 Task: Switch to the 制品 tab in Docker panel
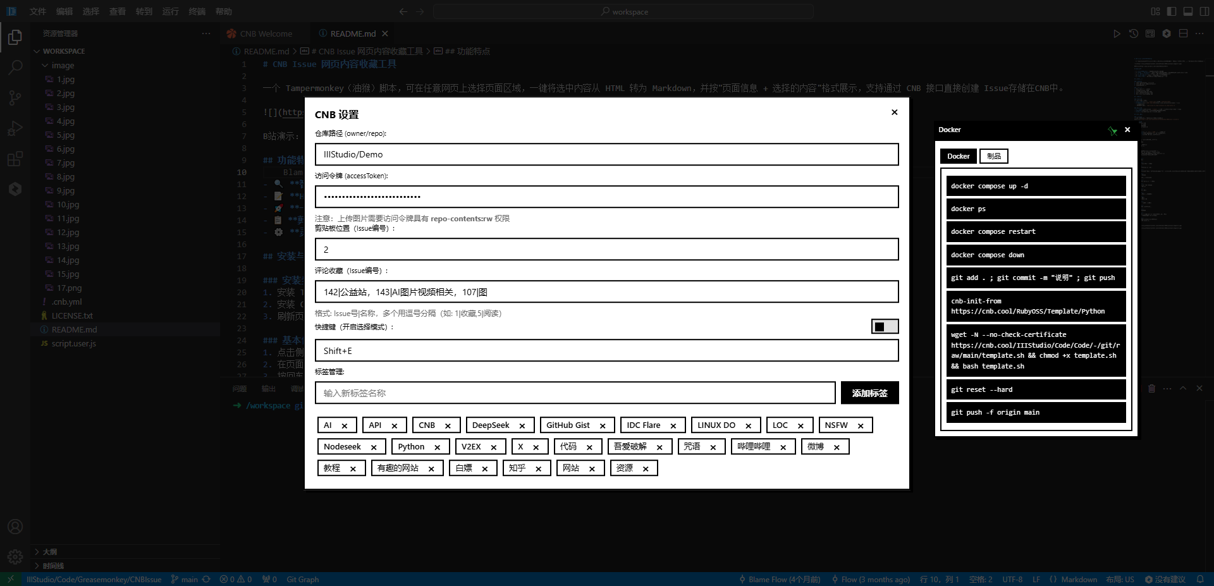994,156
